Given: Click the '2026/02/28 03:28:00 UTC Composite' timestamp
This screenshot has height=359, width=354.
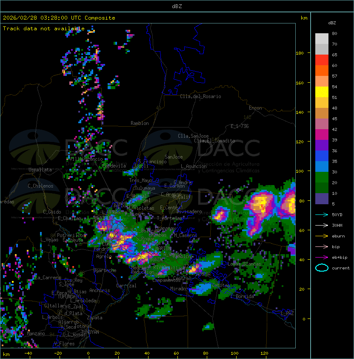Looking at the screenshot, I should point(59,18).
